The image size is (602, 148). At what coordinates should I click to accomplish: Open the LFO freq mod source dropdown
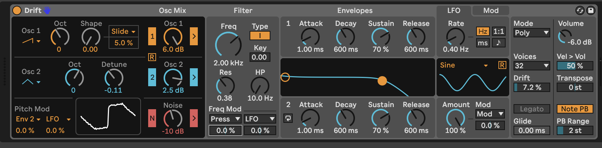260,119
